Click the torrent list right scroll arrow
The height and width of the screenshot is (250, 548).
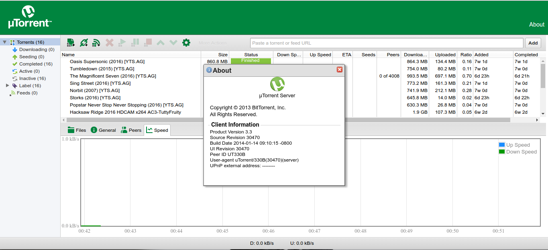(x=537, y=120)
